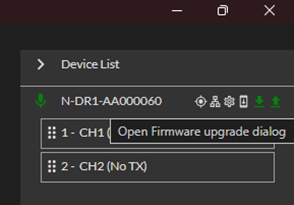The image size is (294, 205).
Task: Click the green download arrow icon
Action: [259, 101]
